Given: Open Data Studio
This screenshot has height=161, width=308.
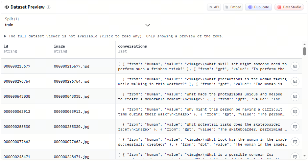Looking at the screenshot, I should pos(289,7).
